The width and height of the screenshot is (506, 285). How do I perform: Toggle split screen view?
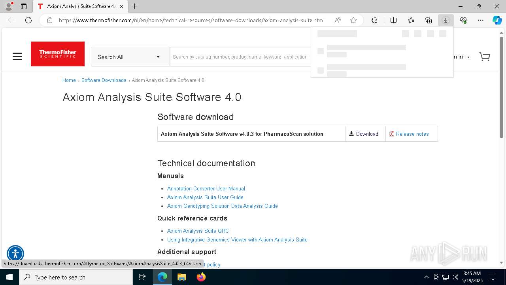[x=393, y=20]
